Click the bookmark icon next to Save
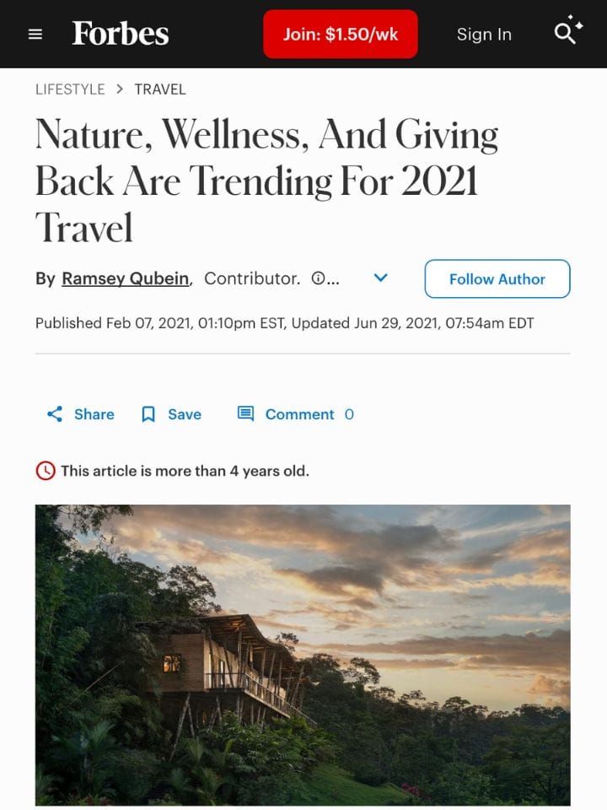The height and width of the screenshot is (810, 607). 148,414
